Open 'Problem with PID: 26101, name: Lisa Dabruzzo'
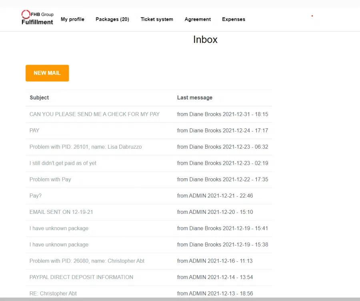Screen dimensions: 360x301 (x=86, y=147)
